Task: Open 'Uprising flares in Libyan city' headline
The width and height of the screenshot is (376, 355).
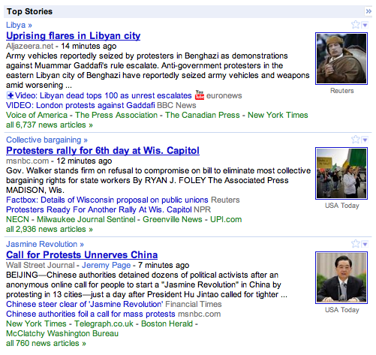Action: [73, 35]
